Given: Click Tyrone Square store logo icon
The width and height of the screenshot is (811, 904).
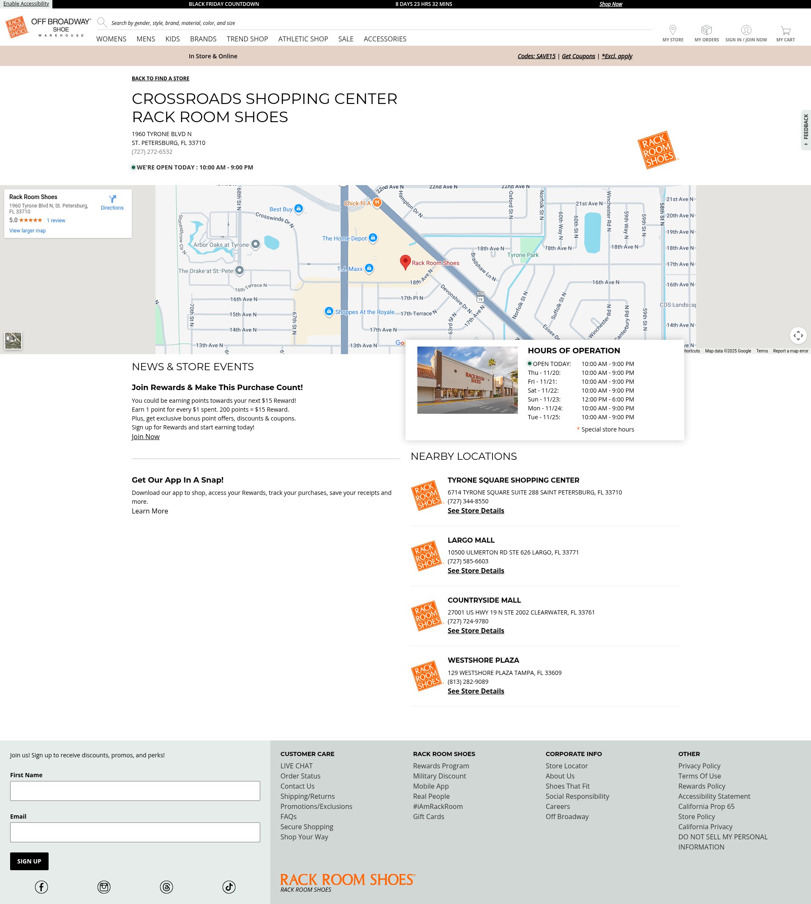Looking at the screenshot, I should [427, 496].
